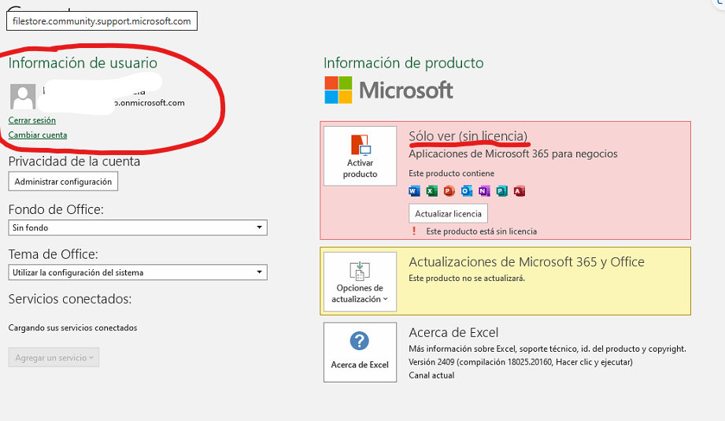
Task: Click the 'Canal actual' text
Action: [x=431, y=375]
